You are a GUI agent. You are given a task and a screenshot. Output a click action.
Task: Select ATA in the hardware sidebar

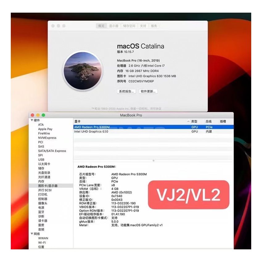(41, 125)
